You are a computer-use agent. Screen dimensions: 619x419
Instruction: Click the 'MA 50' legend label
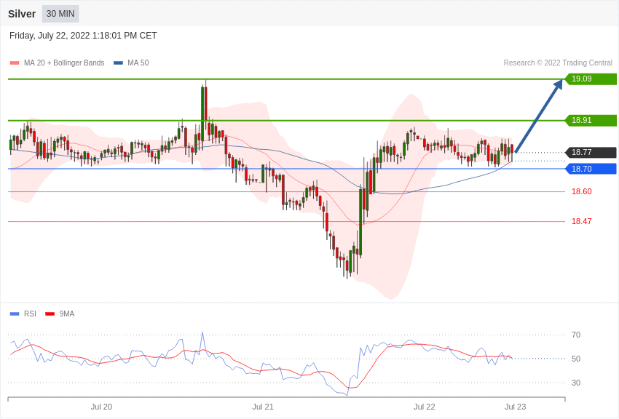[x=138, y=63]
